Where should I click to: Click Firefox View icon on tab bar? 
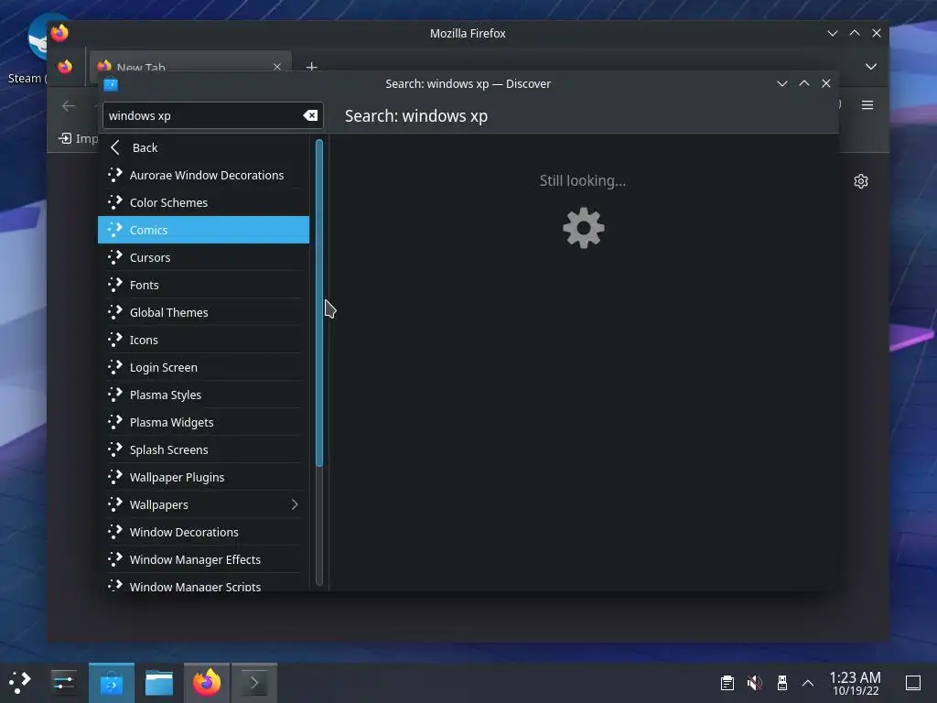[x=65, y=66]
